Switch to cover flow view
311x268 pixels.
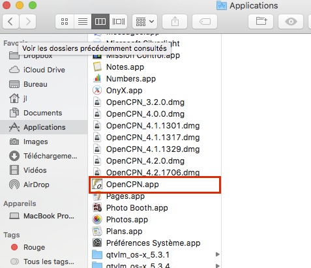[118, 22]
